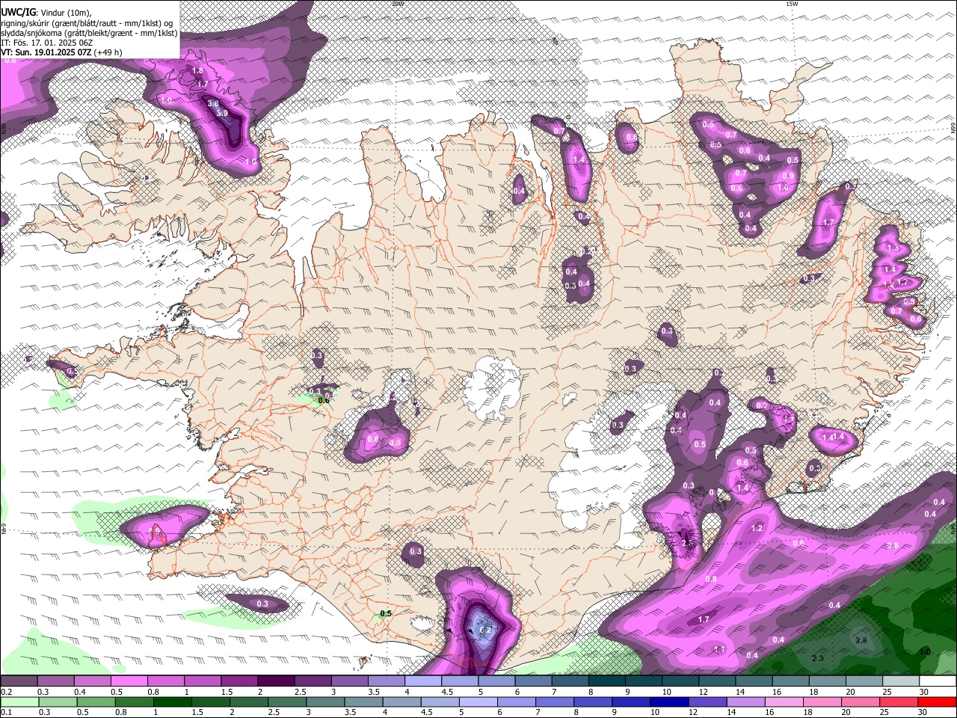Click the 'IT: Fös. 17. 01. 2025 06Z' line
Viewport: 957px width, 718px height.
[x=46, y=43]
